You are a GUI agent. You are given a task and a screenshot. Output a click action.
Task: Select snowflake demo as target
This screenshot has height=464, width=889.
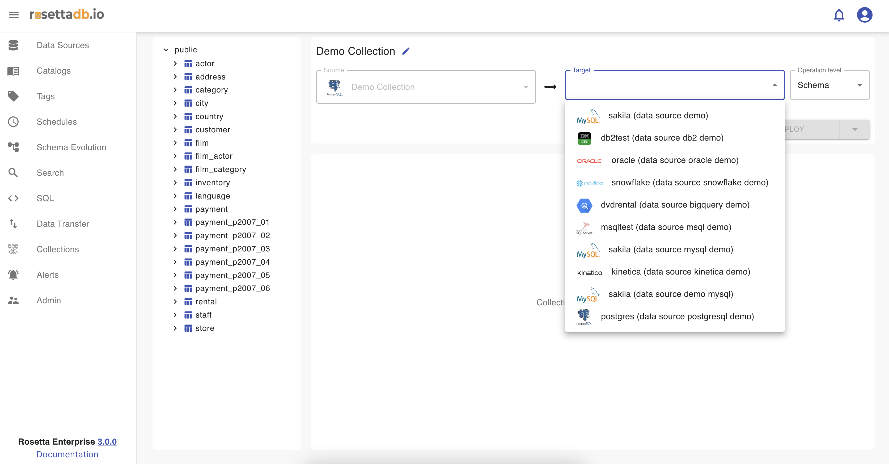[x=689, y=182]
